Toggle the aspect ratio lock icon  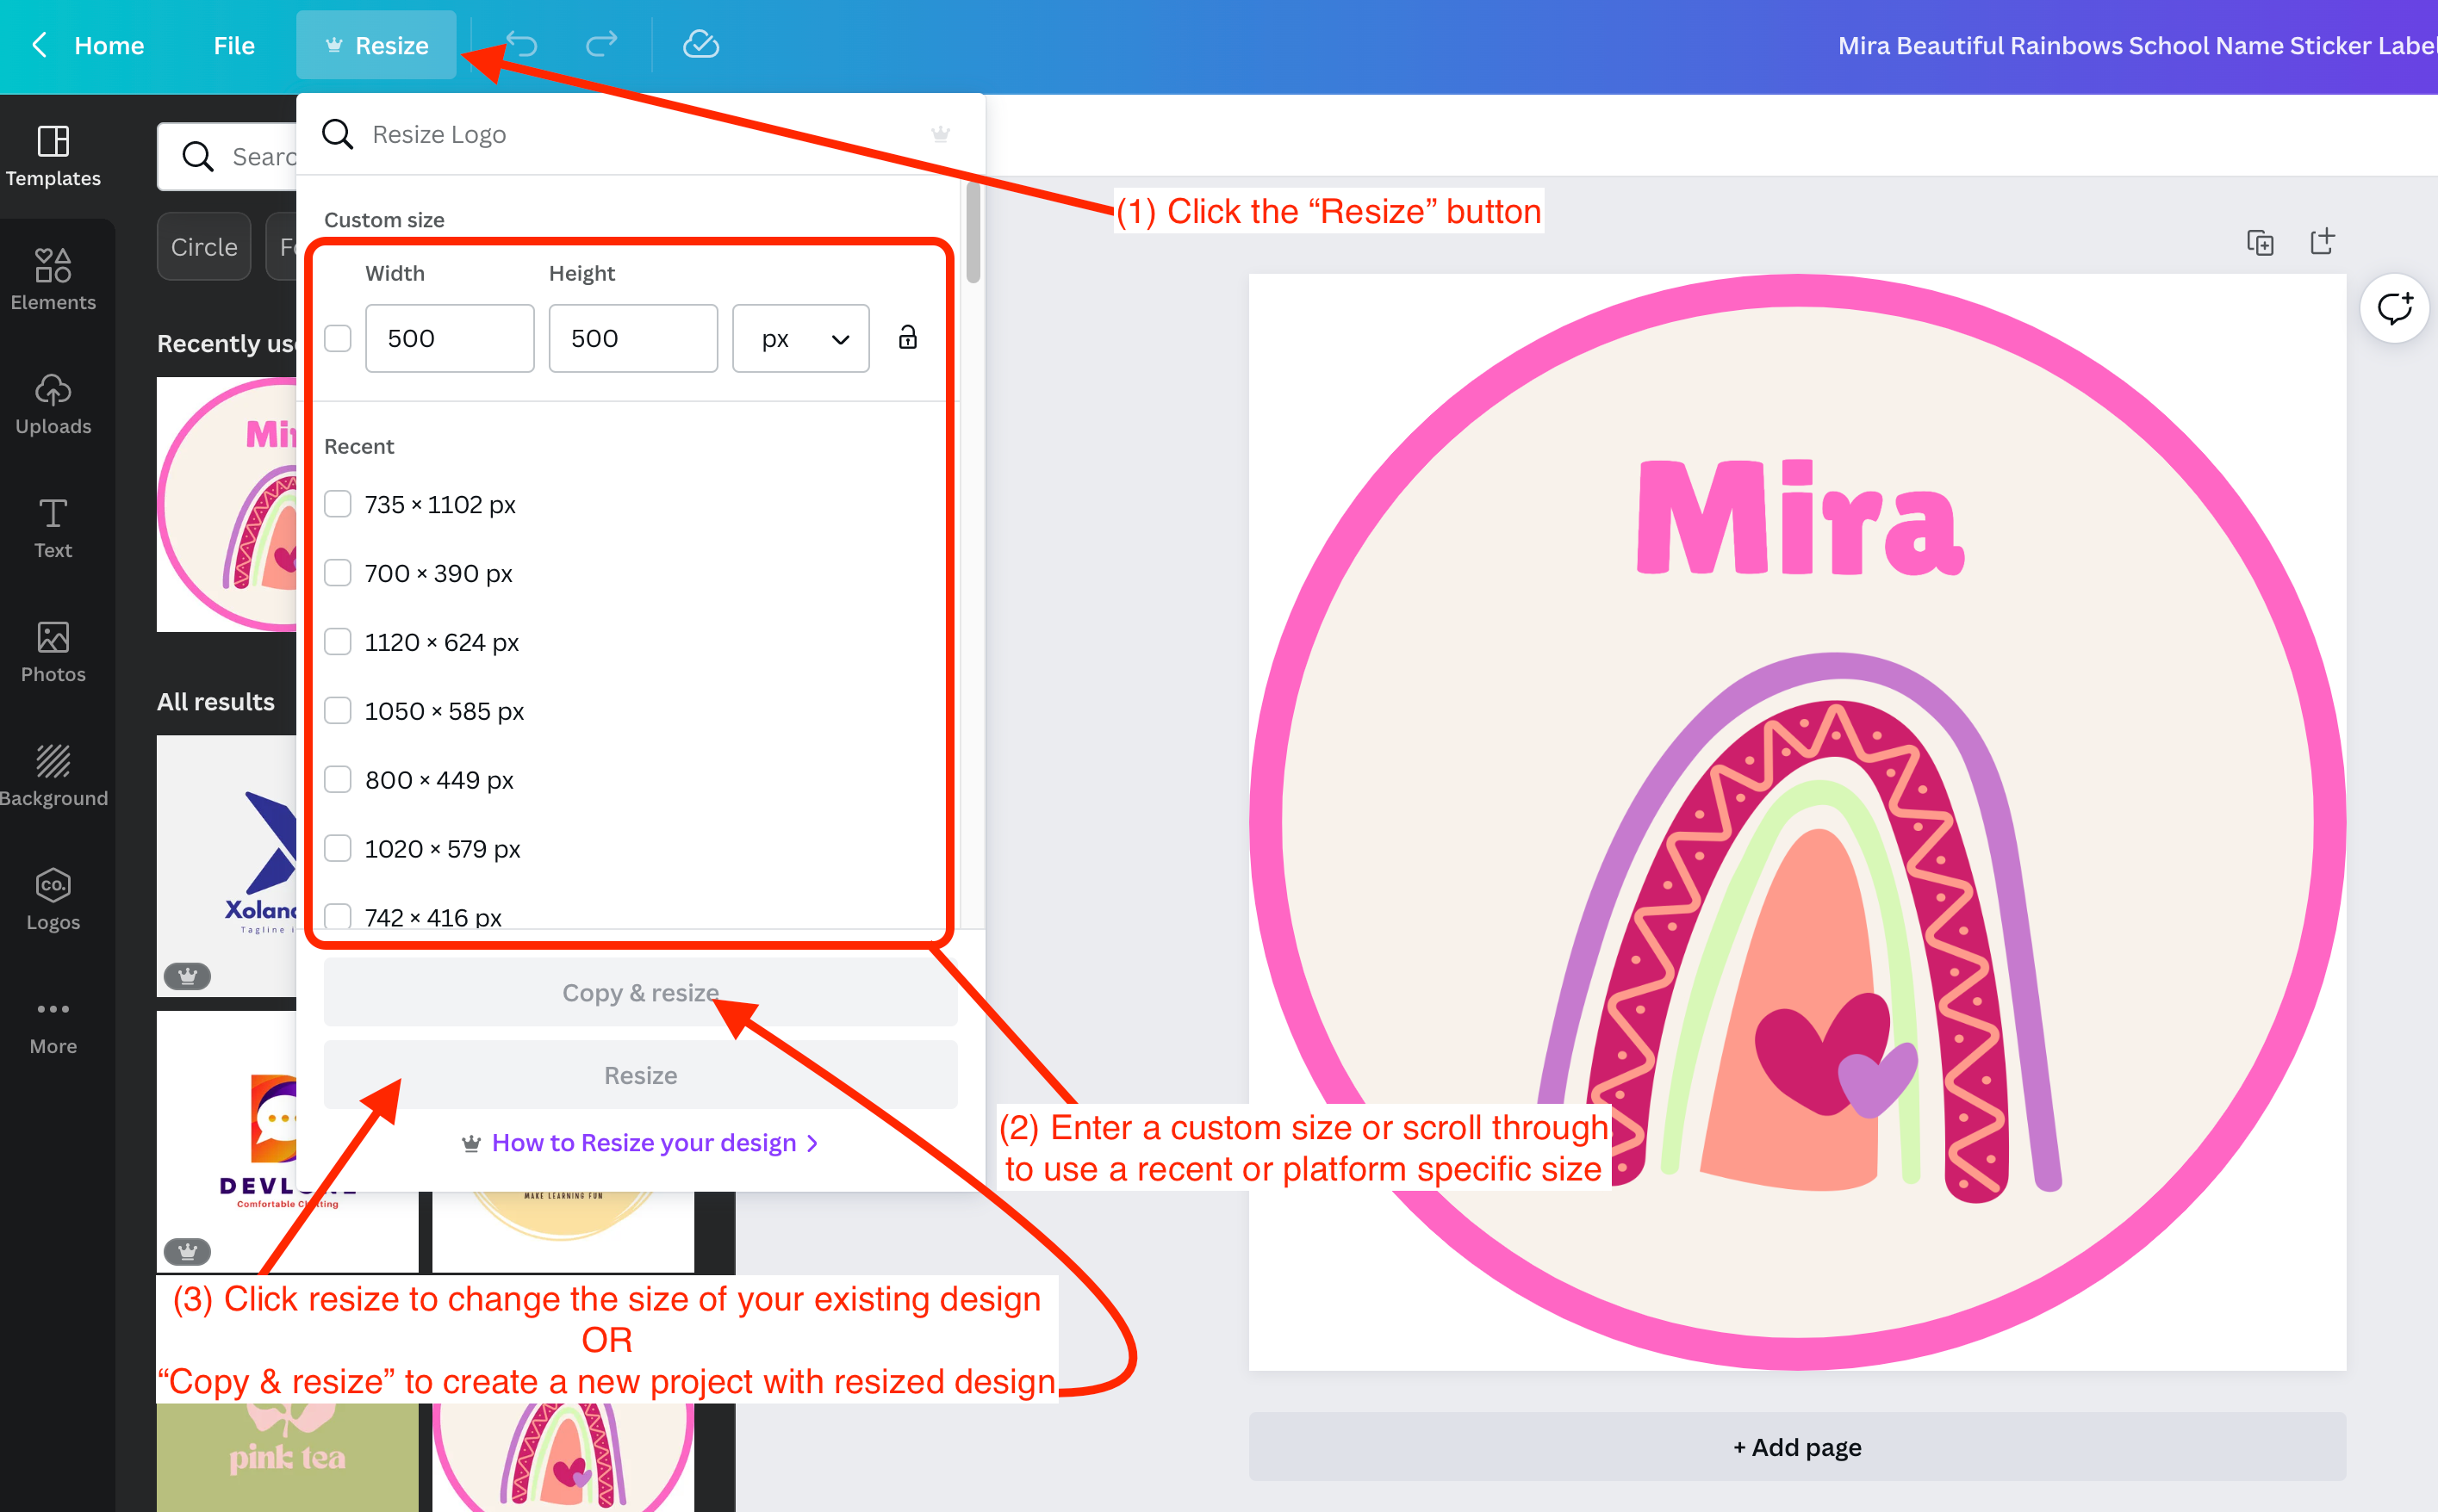pos(907,338)
